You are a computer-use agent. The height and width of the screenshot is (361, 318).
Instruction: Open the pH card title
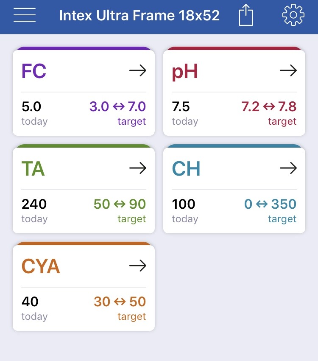coord(185,72)
